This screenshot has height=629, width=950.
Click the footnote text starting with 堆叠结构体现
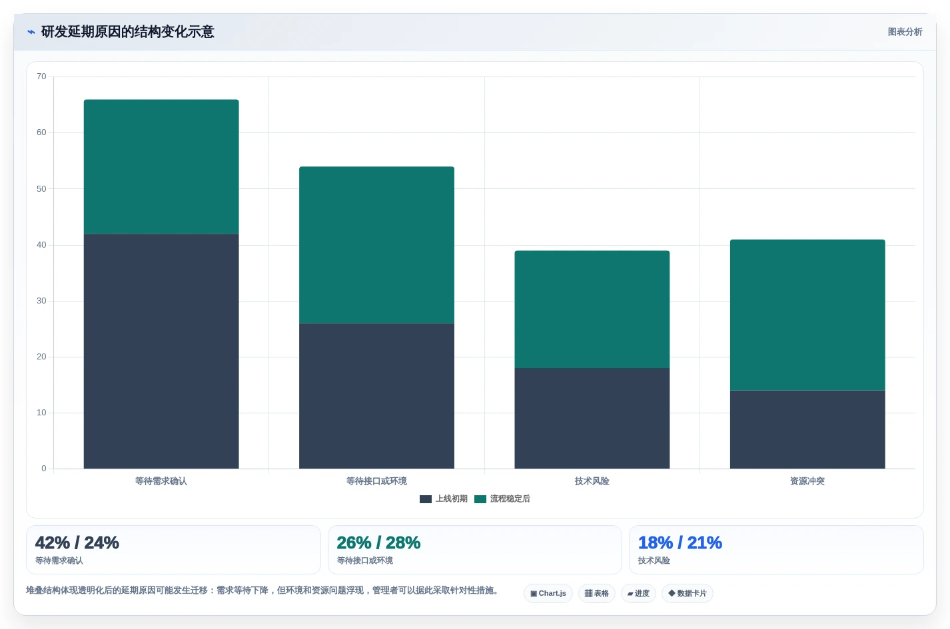point(264,590)
